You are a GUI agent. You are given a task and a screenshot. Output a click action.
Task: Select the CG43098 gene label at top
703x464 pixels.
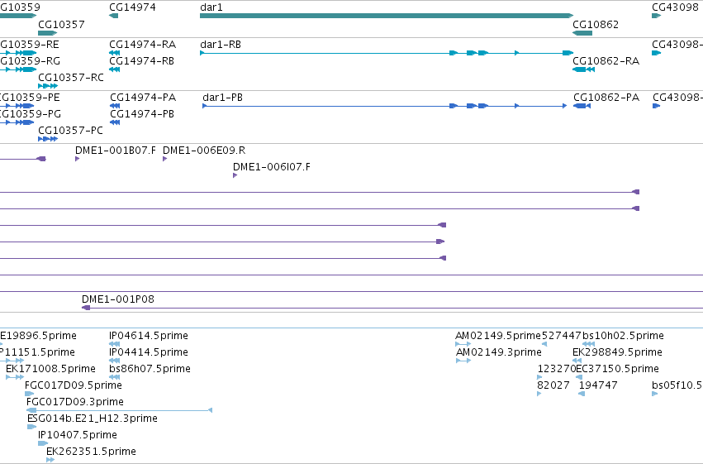coord(675,7)
